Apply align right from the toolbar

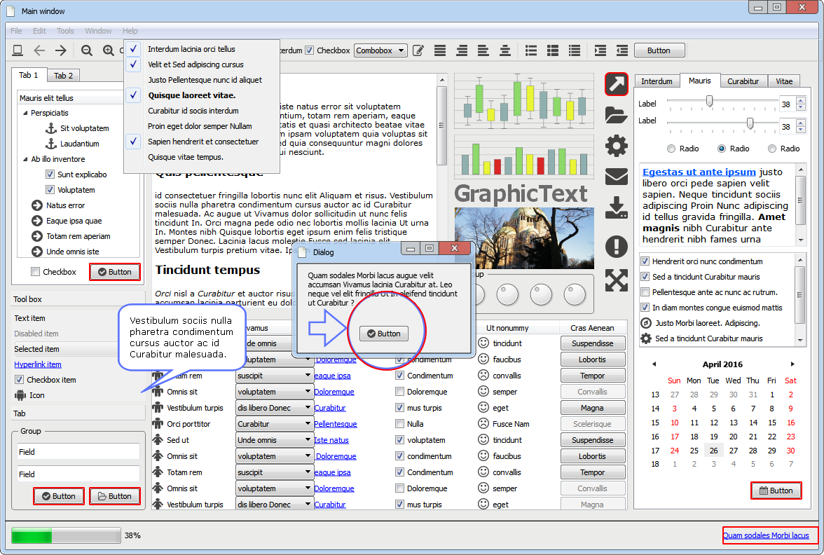pyautogui.click(x=462, y=50)
